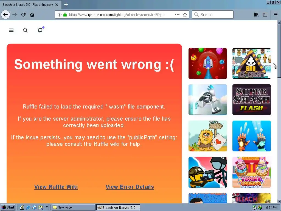Open the Super Smash Flash thumbnail
This screenshot has height=211, width=281.
tap(251, 99)
